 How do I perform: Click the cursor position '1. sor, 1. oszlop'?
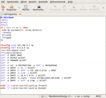tap(82, 96)
